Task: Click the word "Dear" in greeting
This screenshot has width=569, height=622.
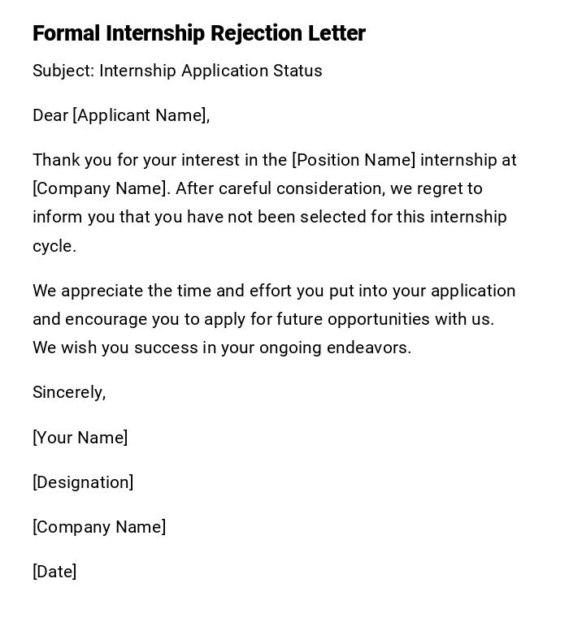Action: 50,115
